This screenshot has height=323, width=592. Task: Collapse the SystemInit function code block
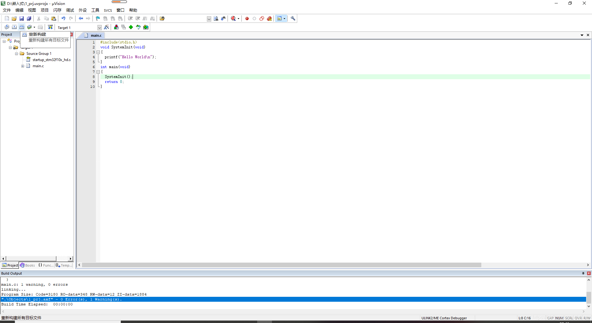click(98, 52)
